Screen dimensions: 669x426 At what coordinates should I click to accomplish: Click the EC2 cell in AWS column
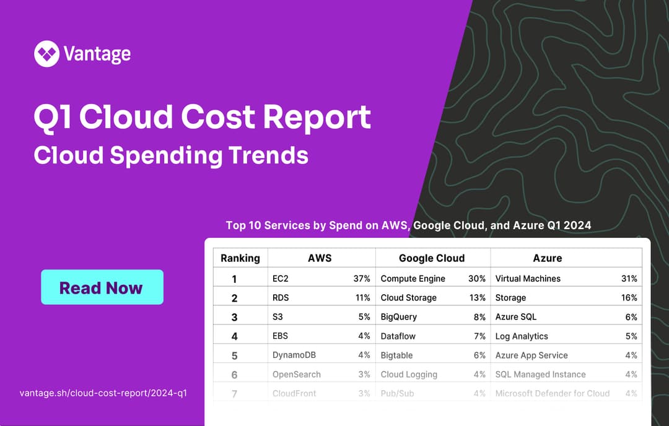(281, 279)
